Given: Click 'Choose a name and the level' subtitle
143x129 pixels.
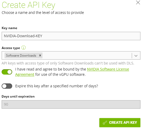Looking at the screenshot, I should (43, 13).
